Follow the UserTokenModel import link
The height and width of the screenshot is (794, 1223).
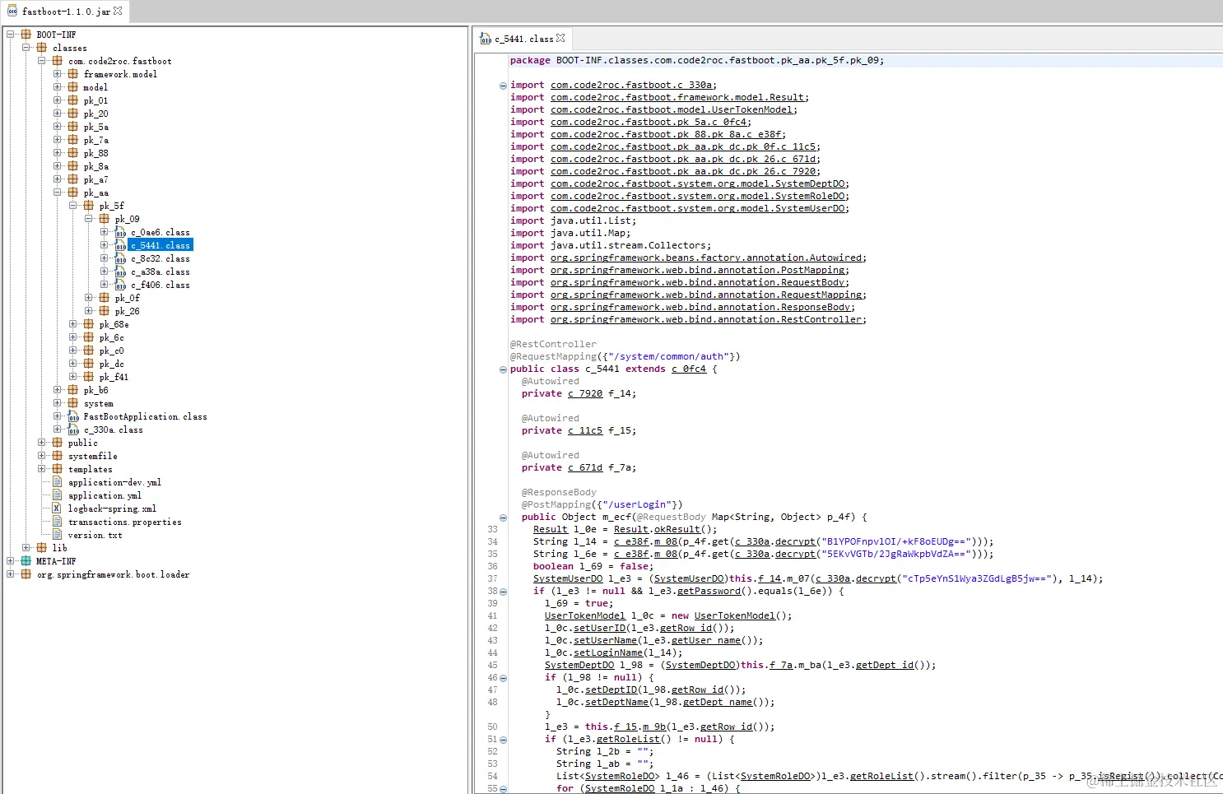pos(672,109)
